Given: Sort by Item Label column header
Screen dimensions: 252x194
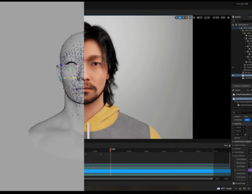Looking at the screenshot, I should pos(243,25).
